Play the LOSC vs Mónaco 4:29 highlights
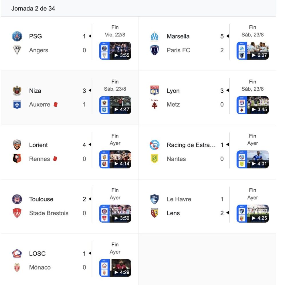293x285 pixels. [115, 268]
